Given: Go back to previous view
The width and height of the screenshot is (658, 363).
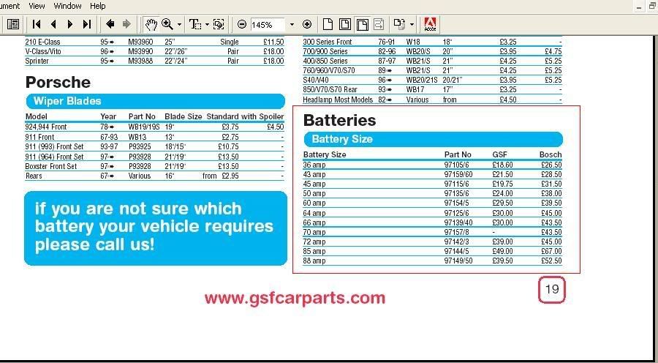Looking at the screenshot, I should tap(110, 24).
